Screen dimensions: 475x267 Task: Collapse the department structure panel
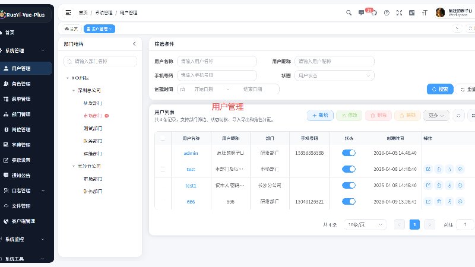tap(134, 44)
